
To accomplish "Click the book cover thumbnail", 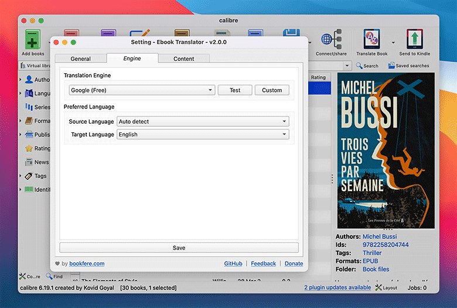I will coord(386,150).
